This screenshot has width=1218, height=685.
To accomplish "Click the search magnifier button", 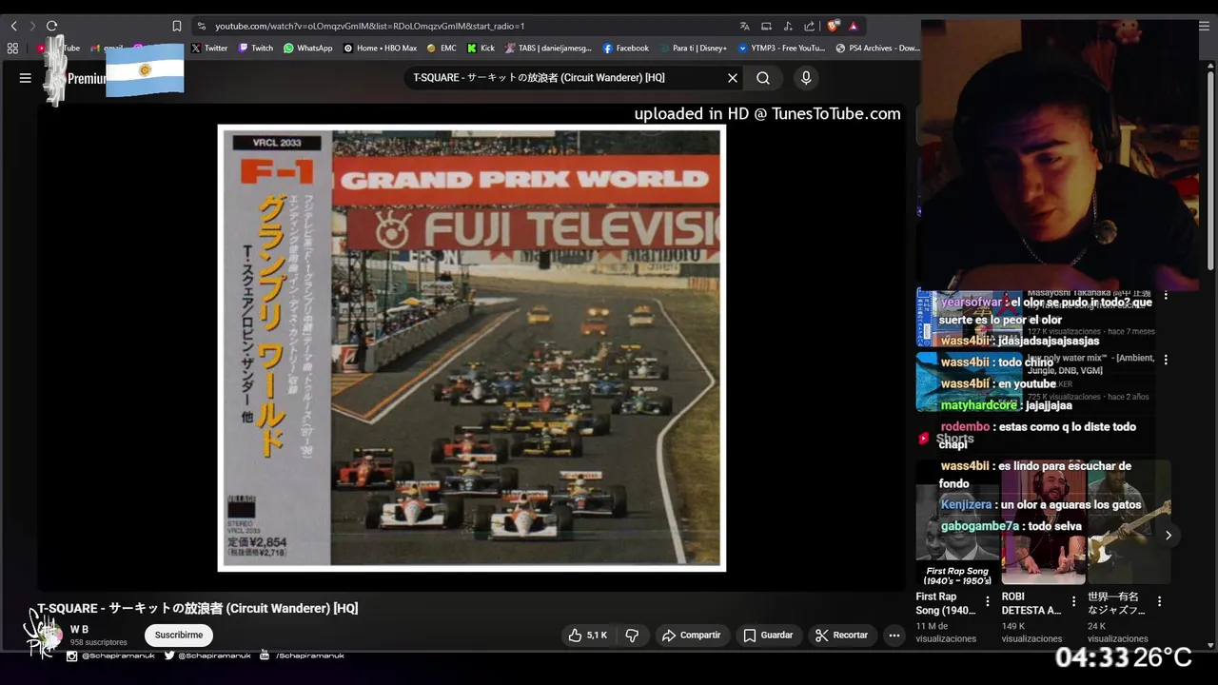I will pos(763,78).
